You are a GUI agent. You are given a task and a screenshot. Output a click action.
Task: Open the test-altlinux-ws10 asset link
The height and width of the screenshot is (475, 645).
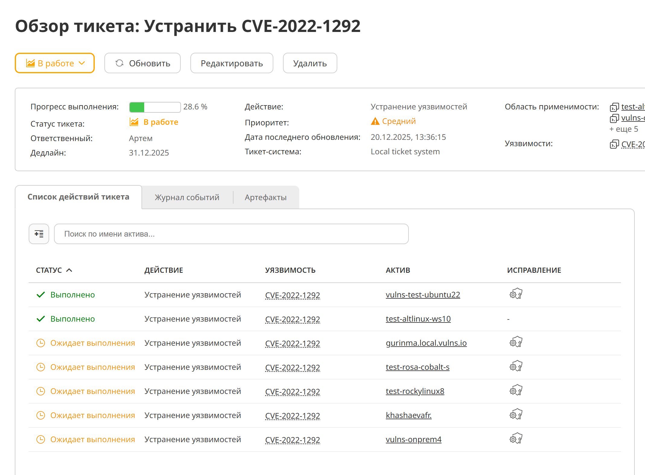click(x=418, y=319)
